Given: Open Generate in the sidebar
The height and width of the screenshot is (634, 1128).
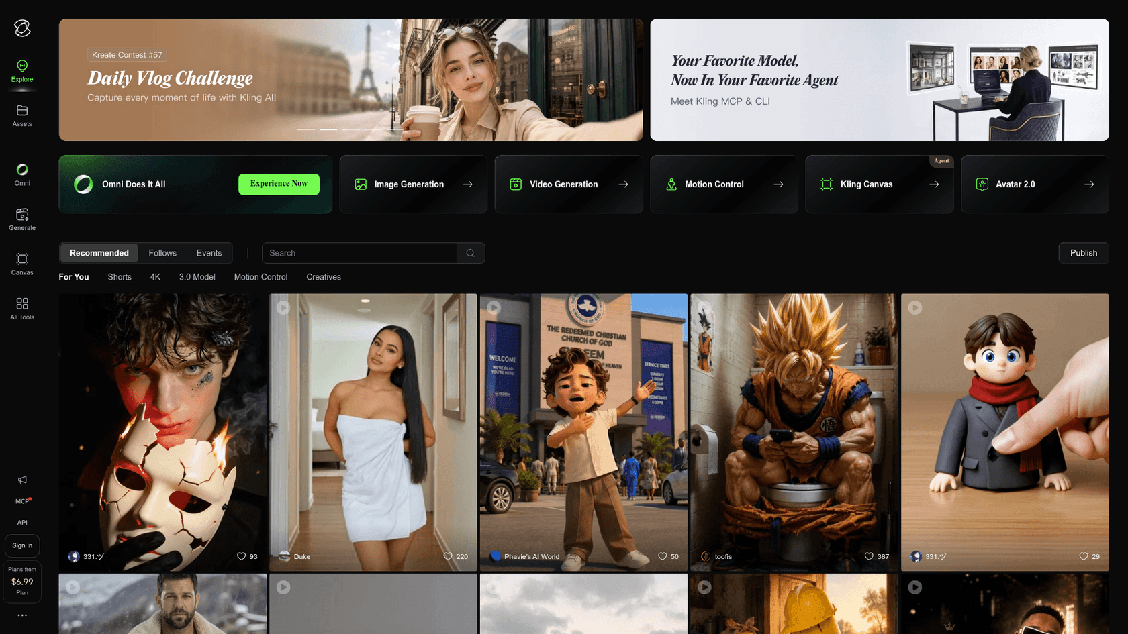Looking at the screenshot, I should point(22,219).
